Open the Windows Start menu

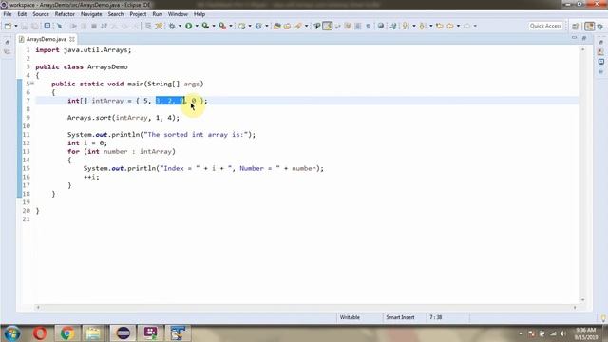[12, 333]
